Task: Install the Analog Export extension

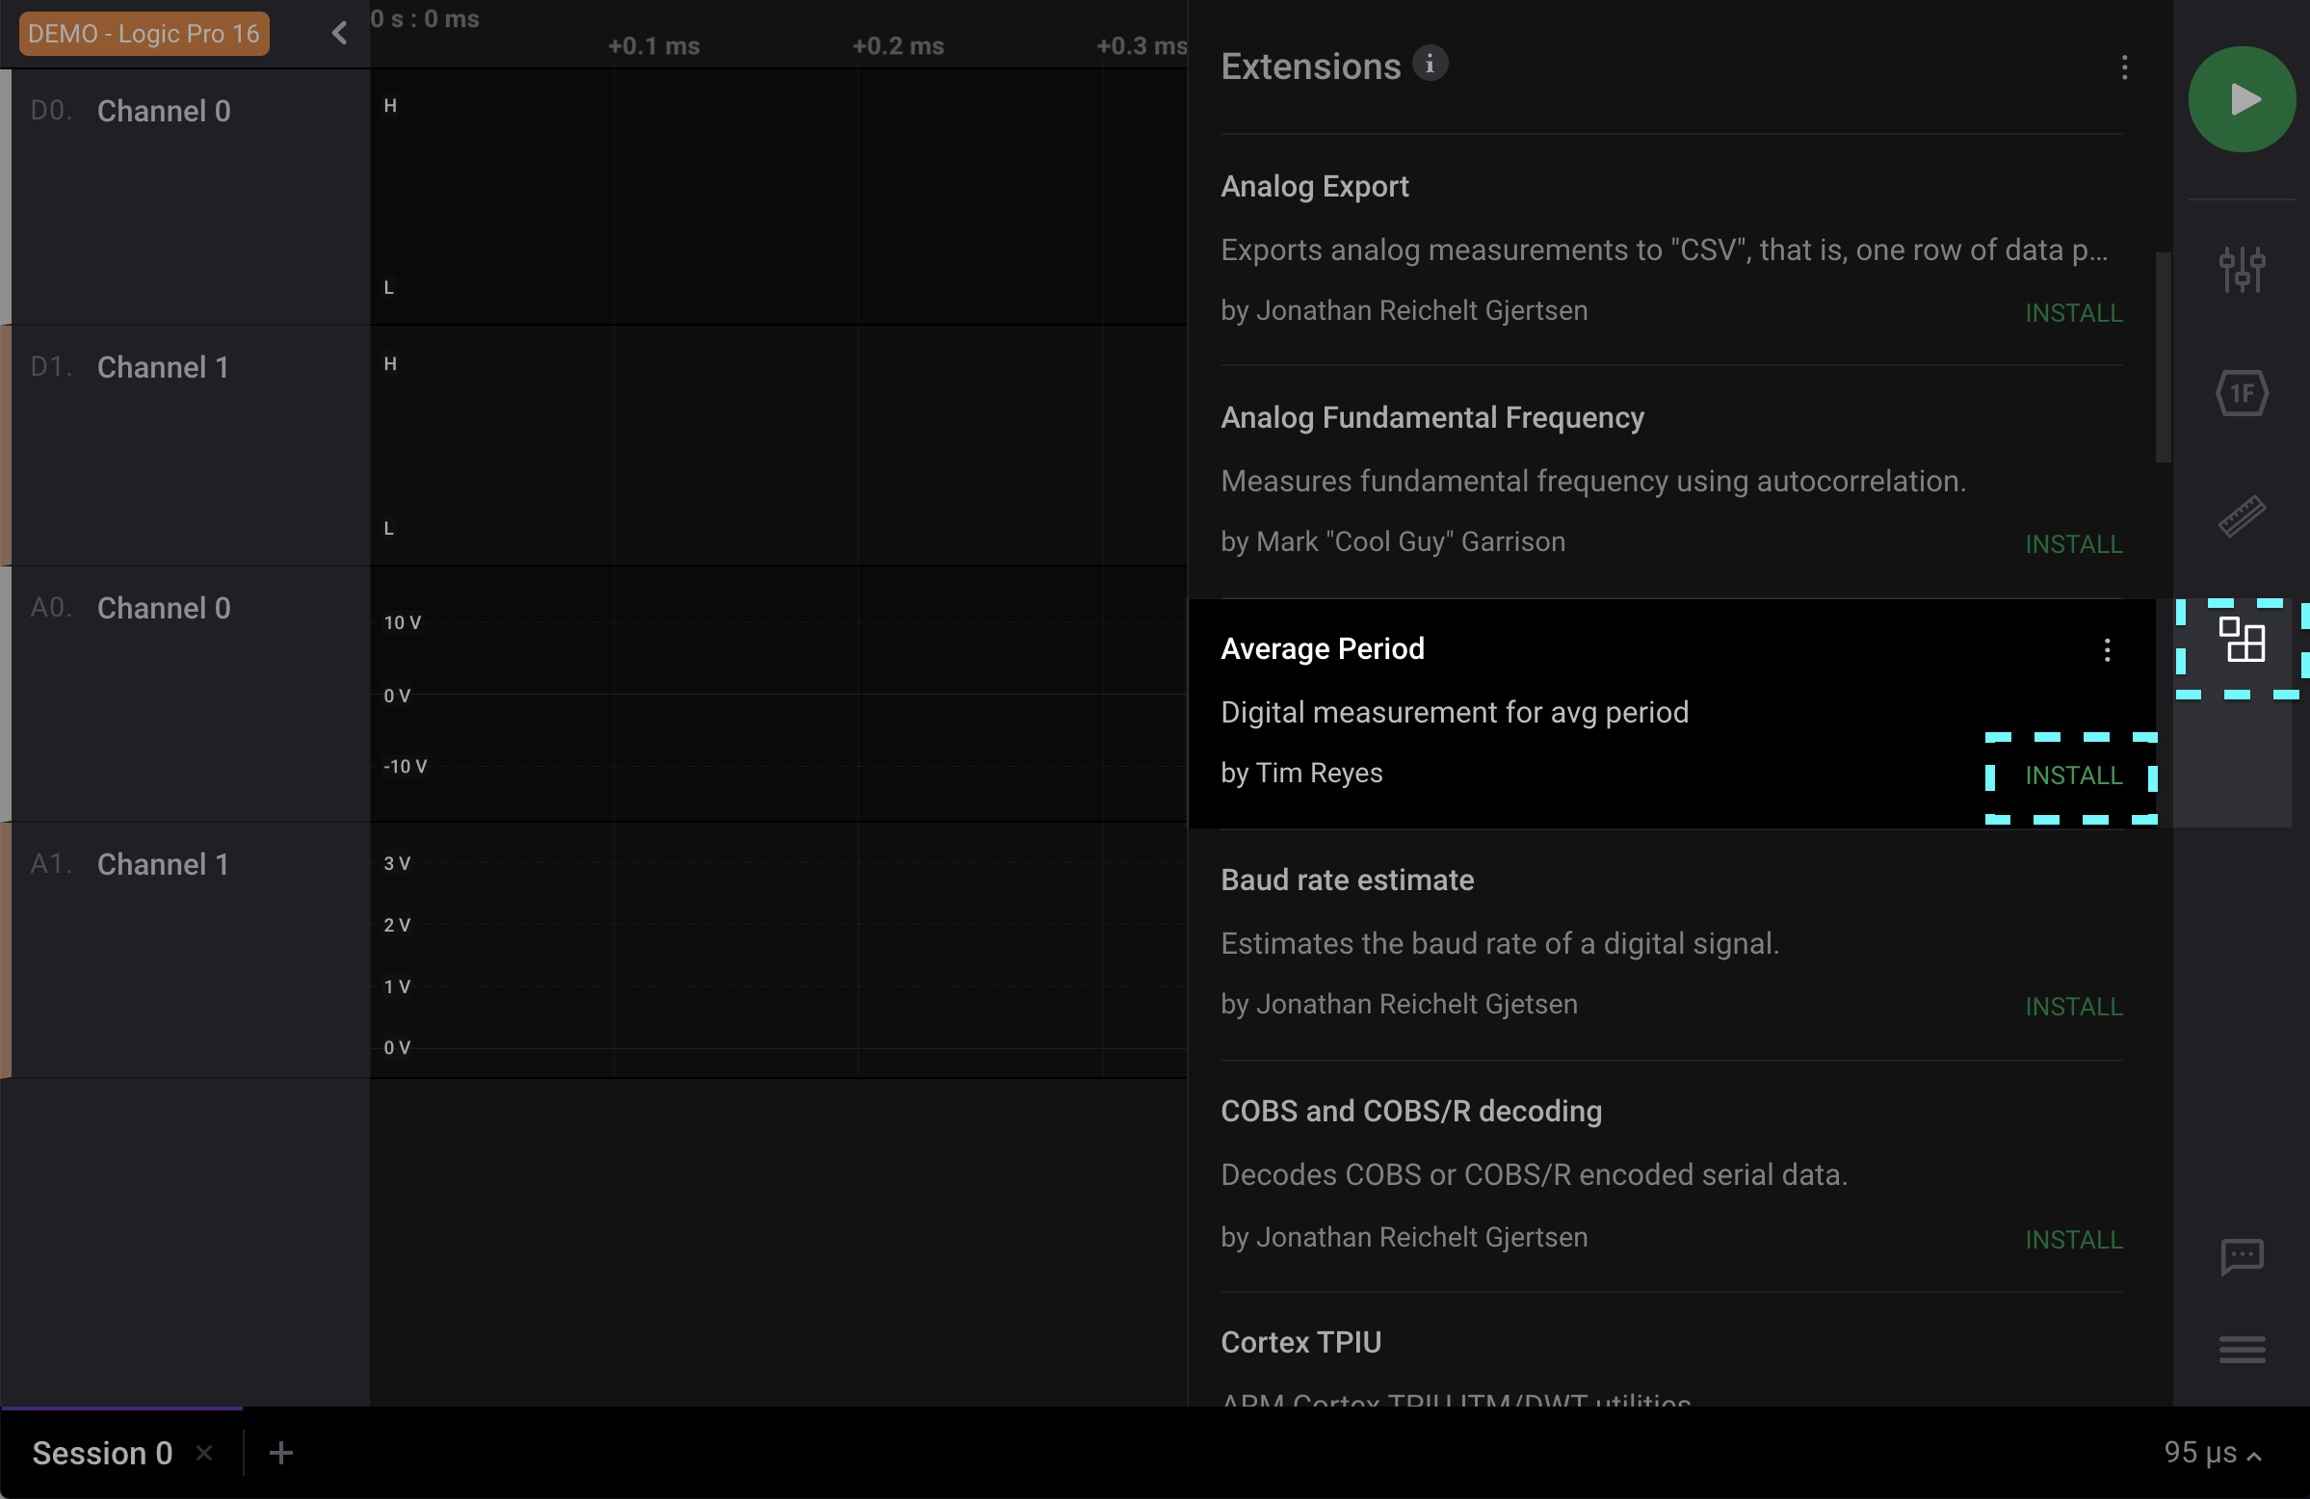Action: click(x=2072, y=313)
